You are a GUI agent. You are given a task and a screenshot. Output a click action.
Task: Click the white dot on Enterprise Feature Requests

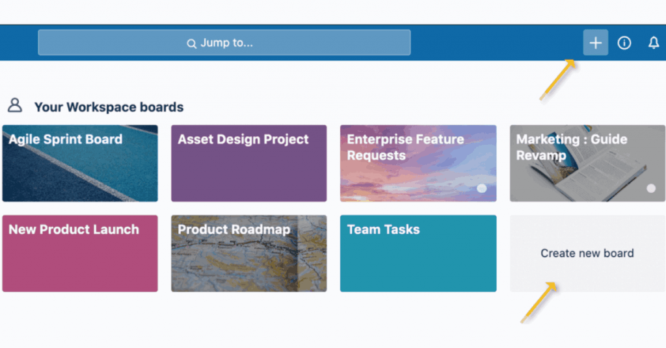482,189
